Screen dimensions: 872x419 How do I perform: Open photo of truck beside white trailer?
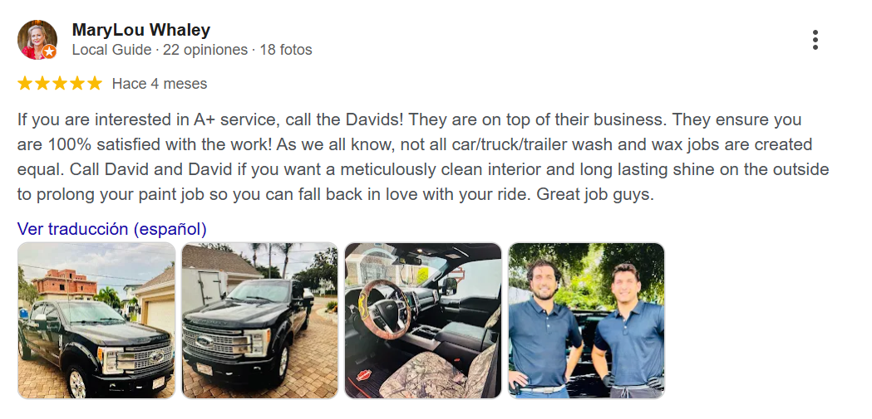[x=259, y=321]
